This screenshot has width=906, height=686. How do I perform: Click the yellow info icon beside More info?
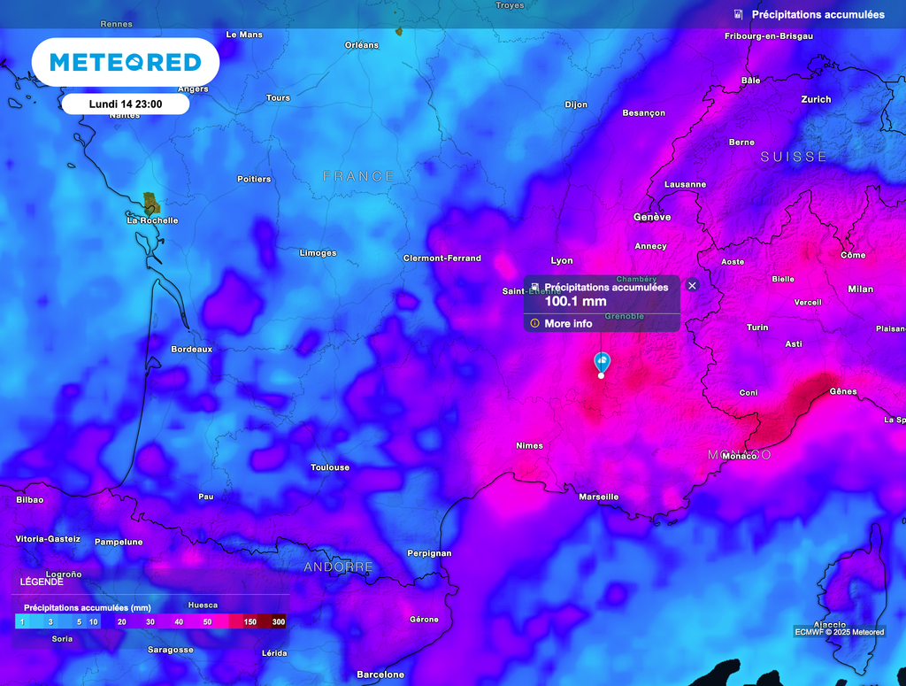point(534,324)
